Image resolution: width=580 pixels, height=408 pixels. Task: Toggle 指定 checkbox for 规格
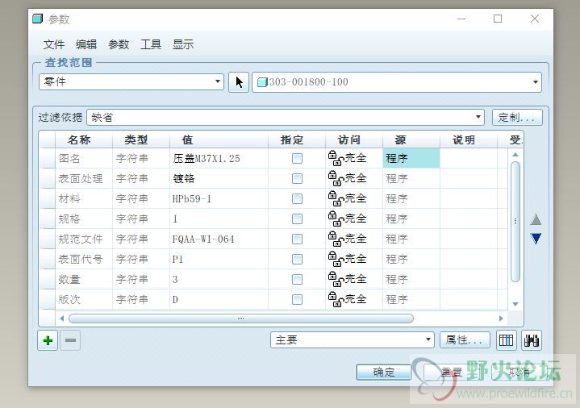pyautogui.click(x=297, y=219)
